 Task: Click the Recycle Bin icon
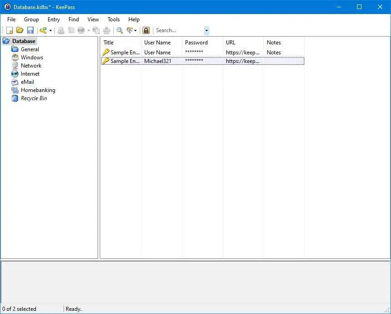(x=15, y=98)
